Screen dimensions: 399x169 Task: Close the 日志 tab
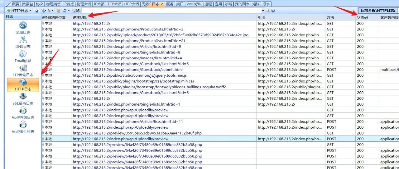pyautogui.click(x=162, y=4)
